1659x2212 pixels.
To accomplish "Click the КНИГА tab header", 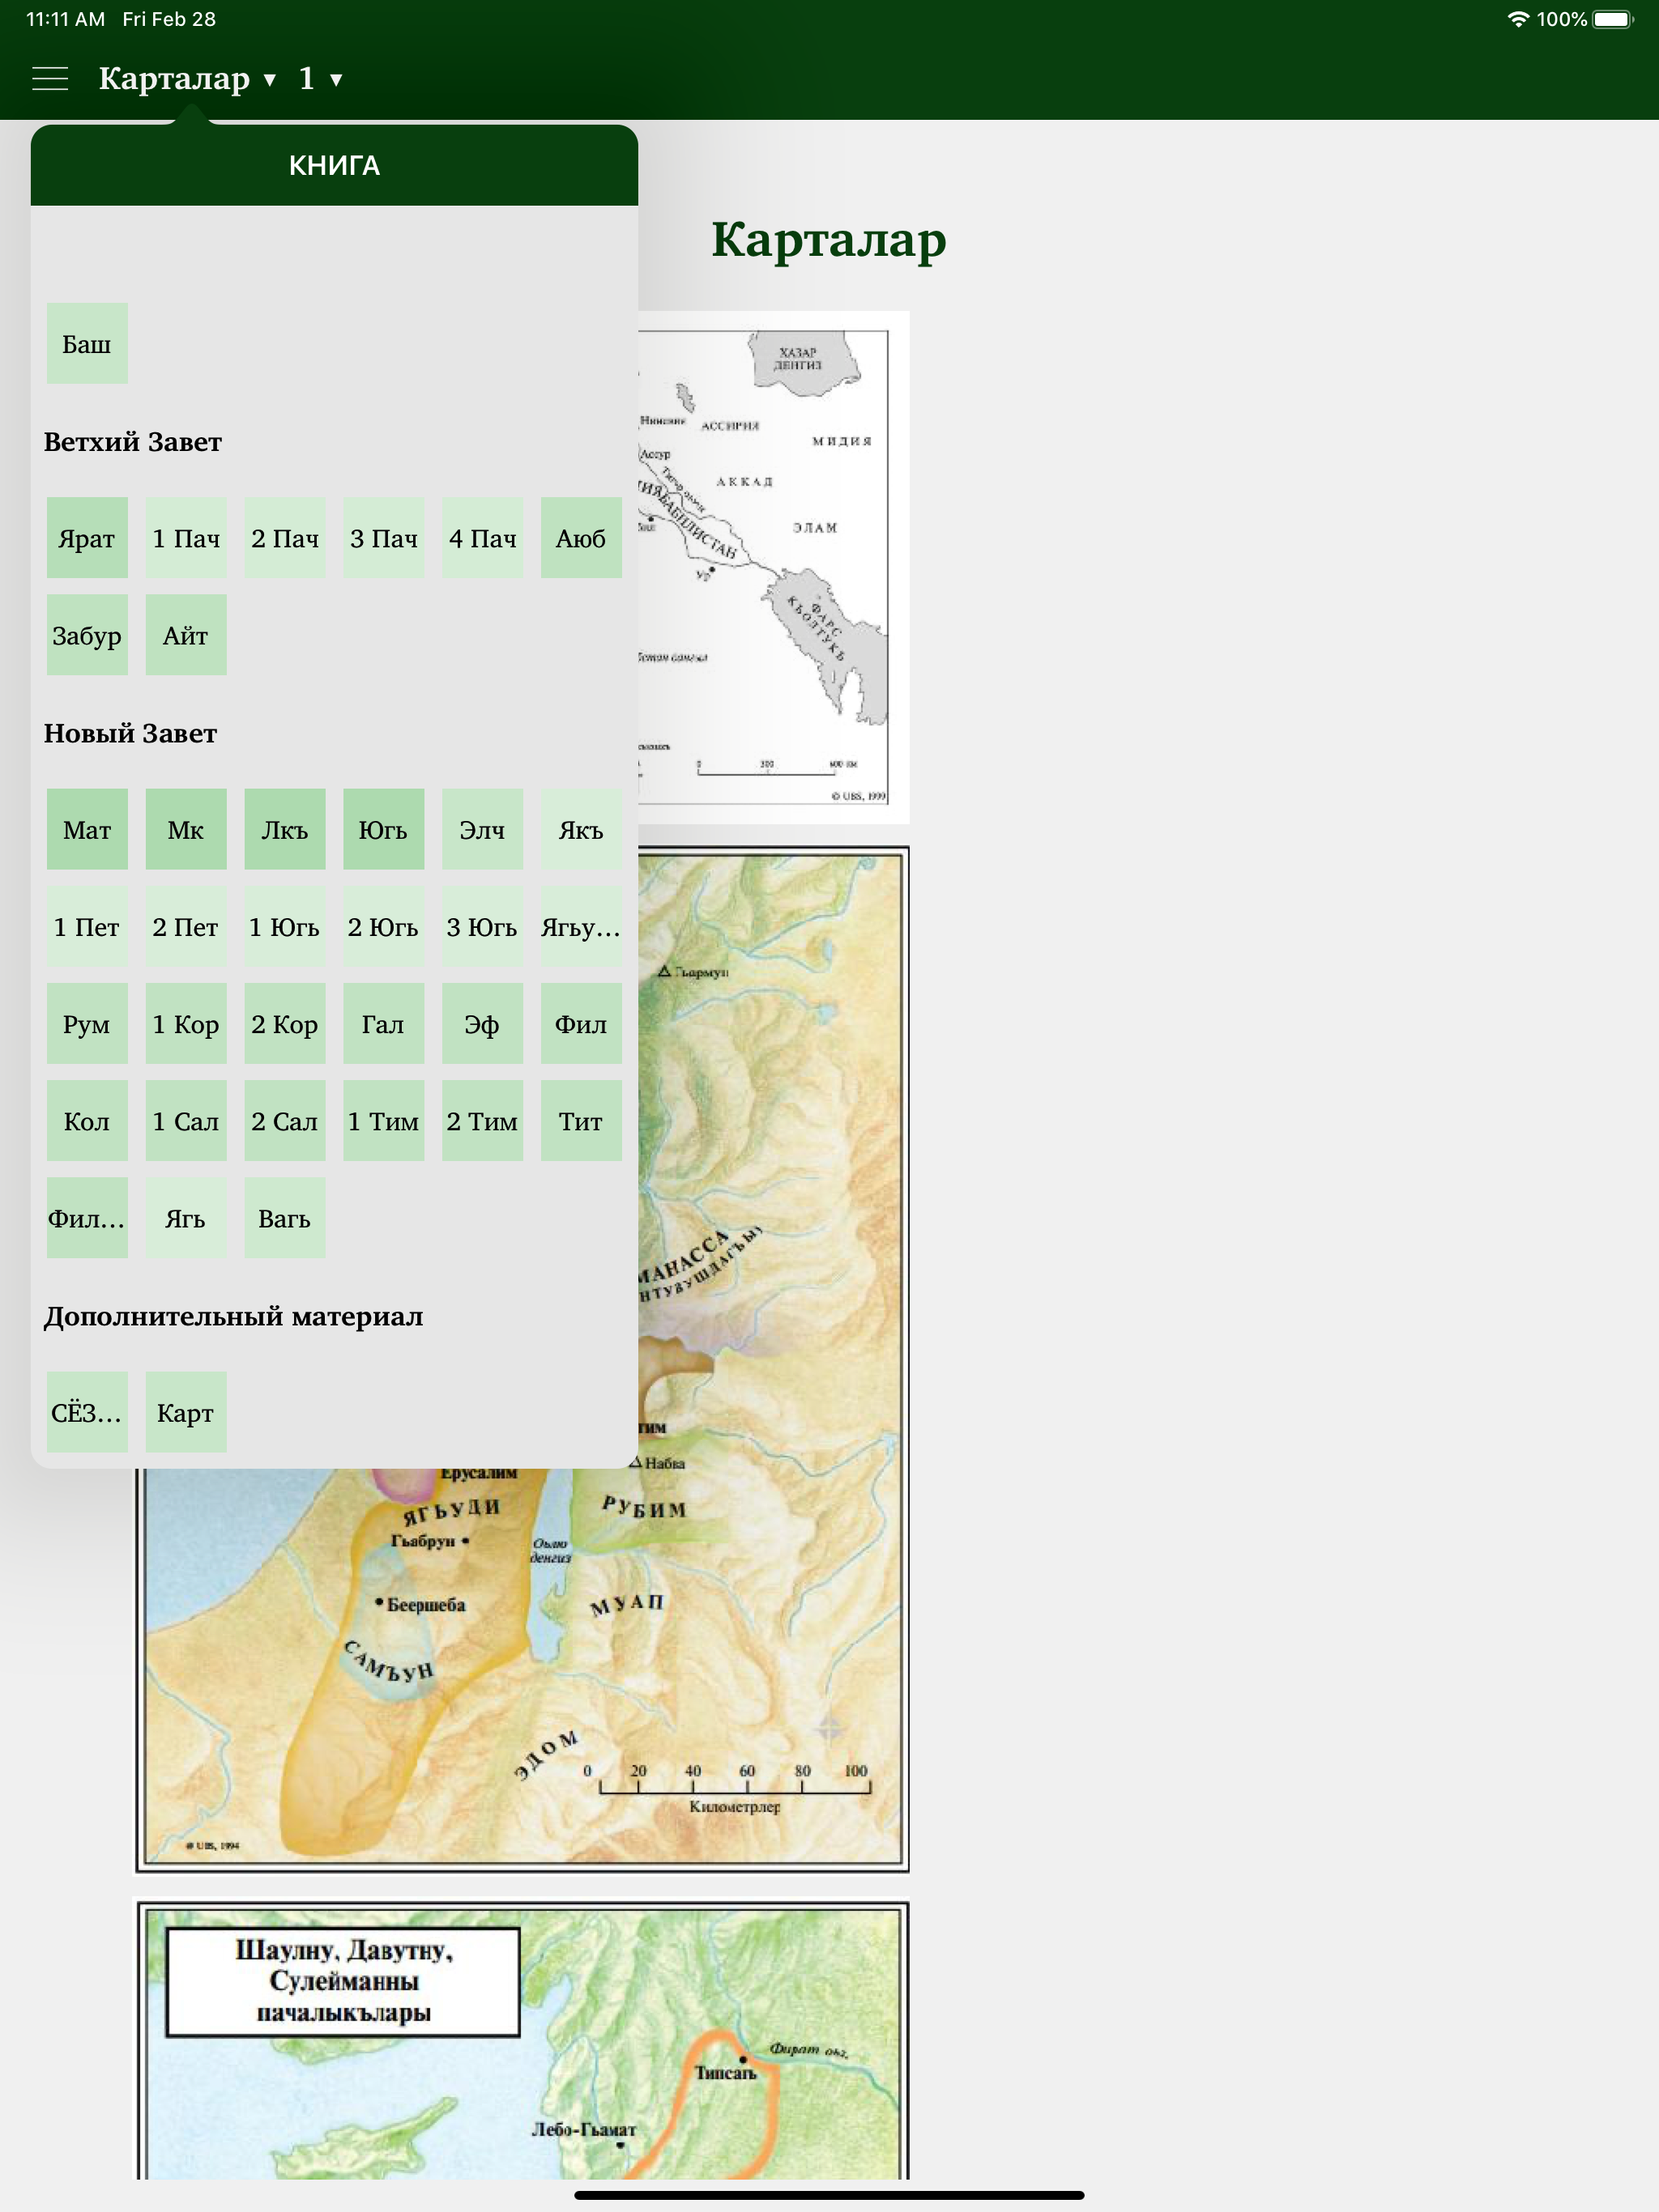I will [335, 165].
